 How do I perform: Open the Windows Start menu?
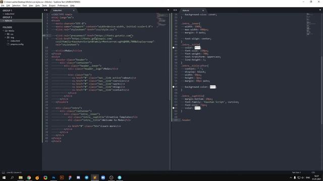pos(4,177)
